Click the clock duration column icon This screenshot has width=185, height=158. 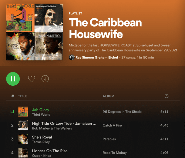[166, 96]
